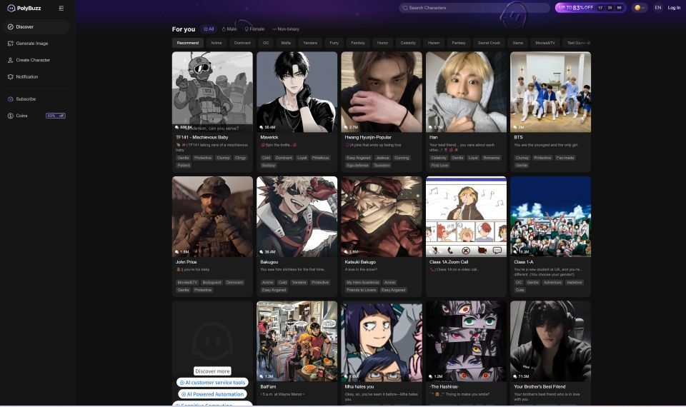
Task: Open Your Brother's Best Friend character image
Action: tap(550, 341)
